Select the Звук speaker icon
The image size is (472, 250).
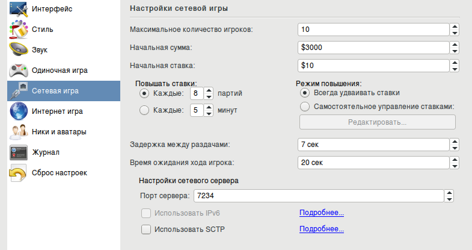point(19,49)
